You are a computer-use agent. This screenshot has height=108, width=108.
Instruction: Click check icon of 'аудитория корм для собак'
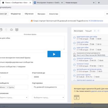74,37
